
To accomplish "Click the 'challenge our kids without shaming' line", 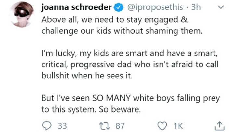I will (x=122, y=31).
